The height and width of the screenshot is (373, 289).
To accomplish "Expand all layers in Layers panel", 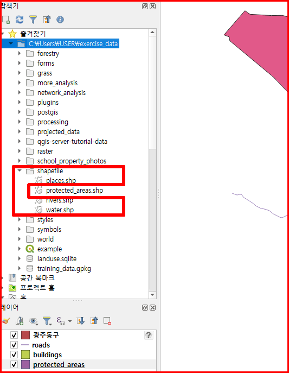I will tap(80, 321).
